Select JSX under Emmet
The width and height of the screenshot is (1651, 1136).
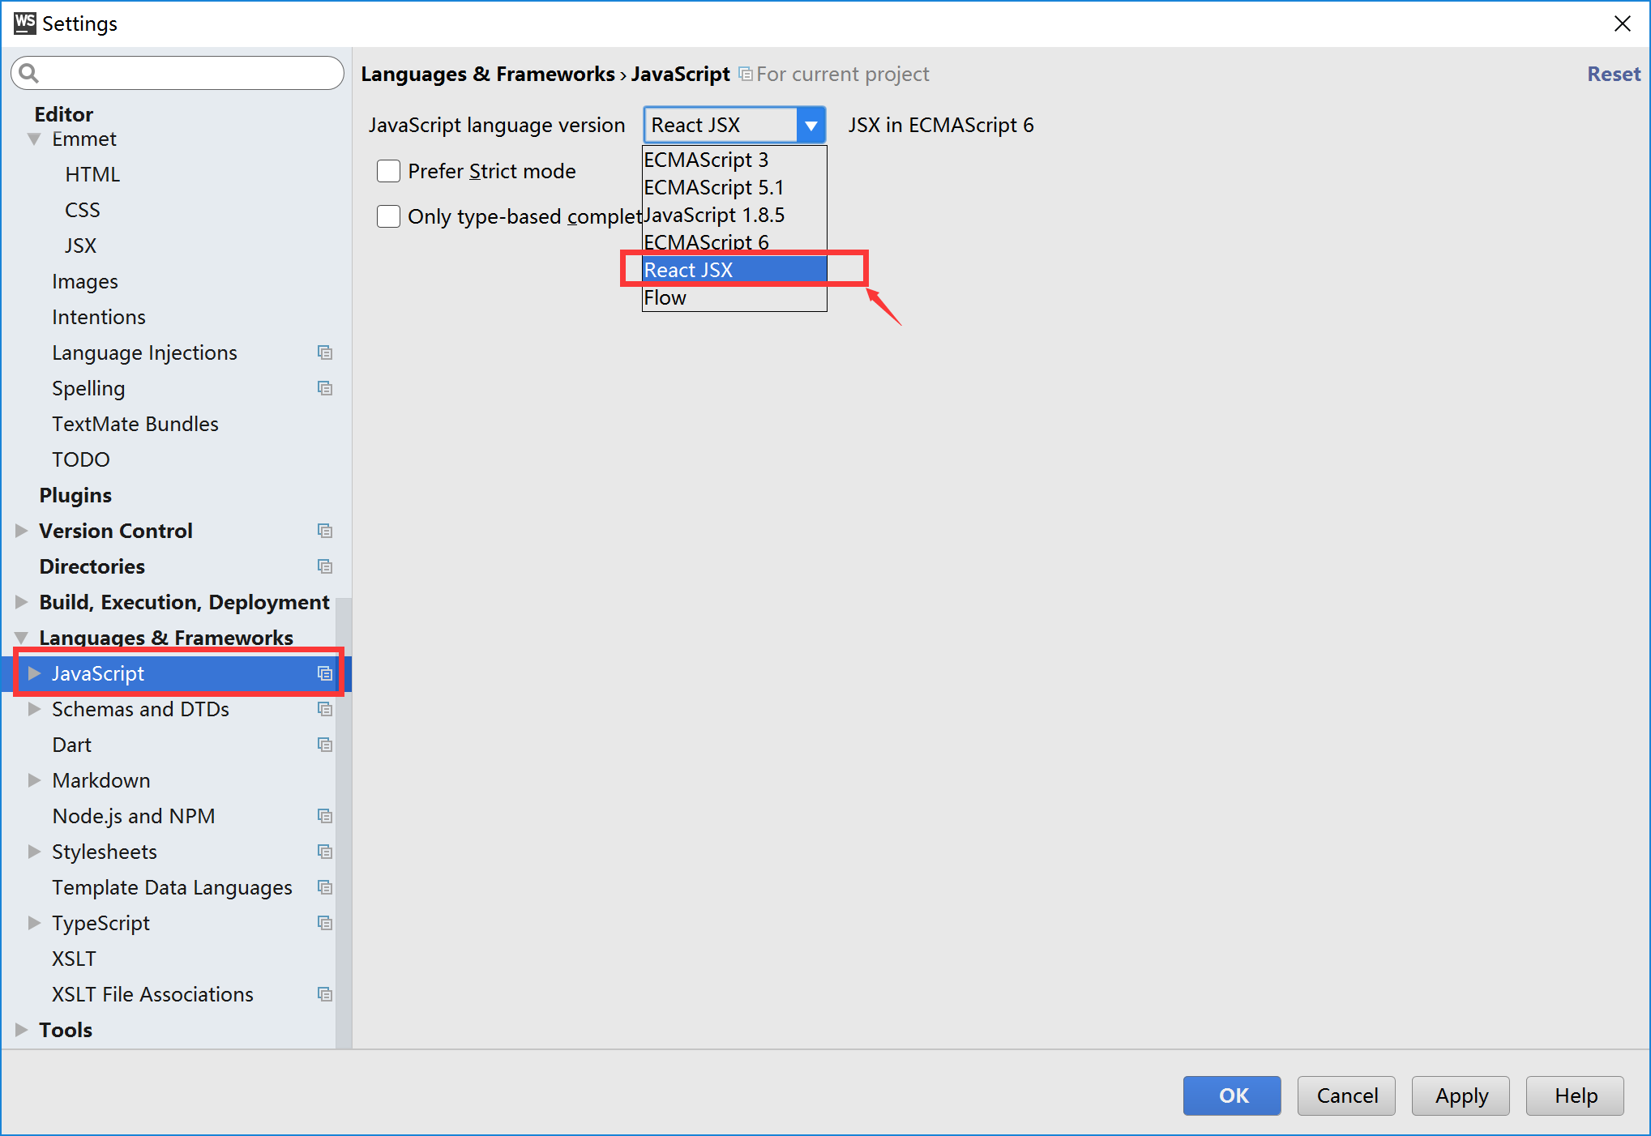tap(80, 246)
